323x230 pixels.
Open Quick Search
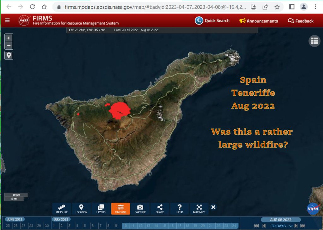(212, 21)
